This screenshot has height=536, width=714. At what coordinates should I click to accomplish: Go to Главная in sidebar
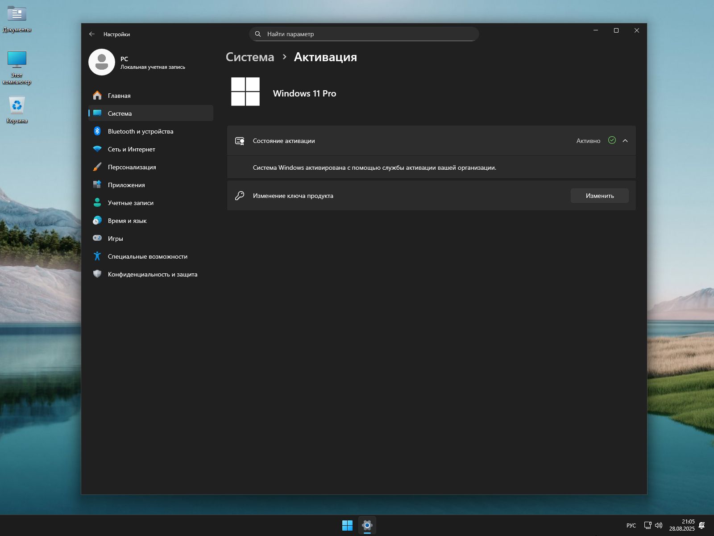(x=151, y=95)
